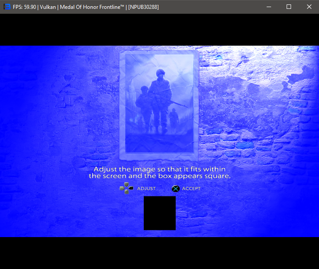This screenshot has height=269, width=319.
Task: Maximize the emulator window
Action: pyautogui.click(x=289, y=7)
